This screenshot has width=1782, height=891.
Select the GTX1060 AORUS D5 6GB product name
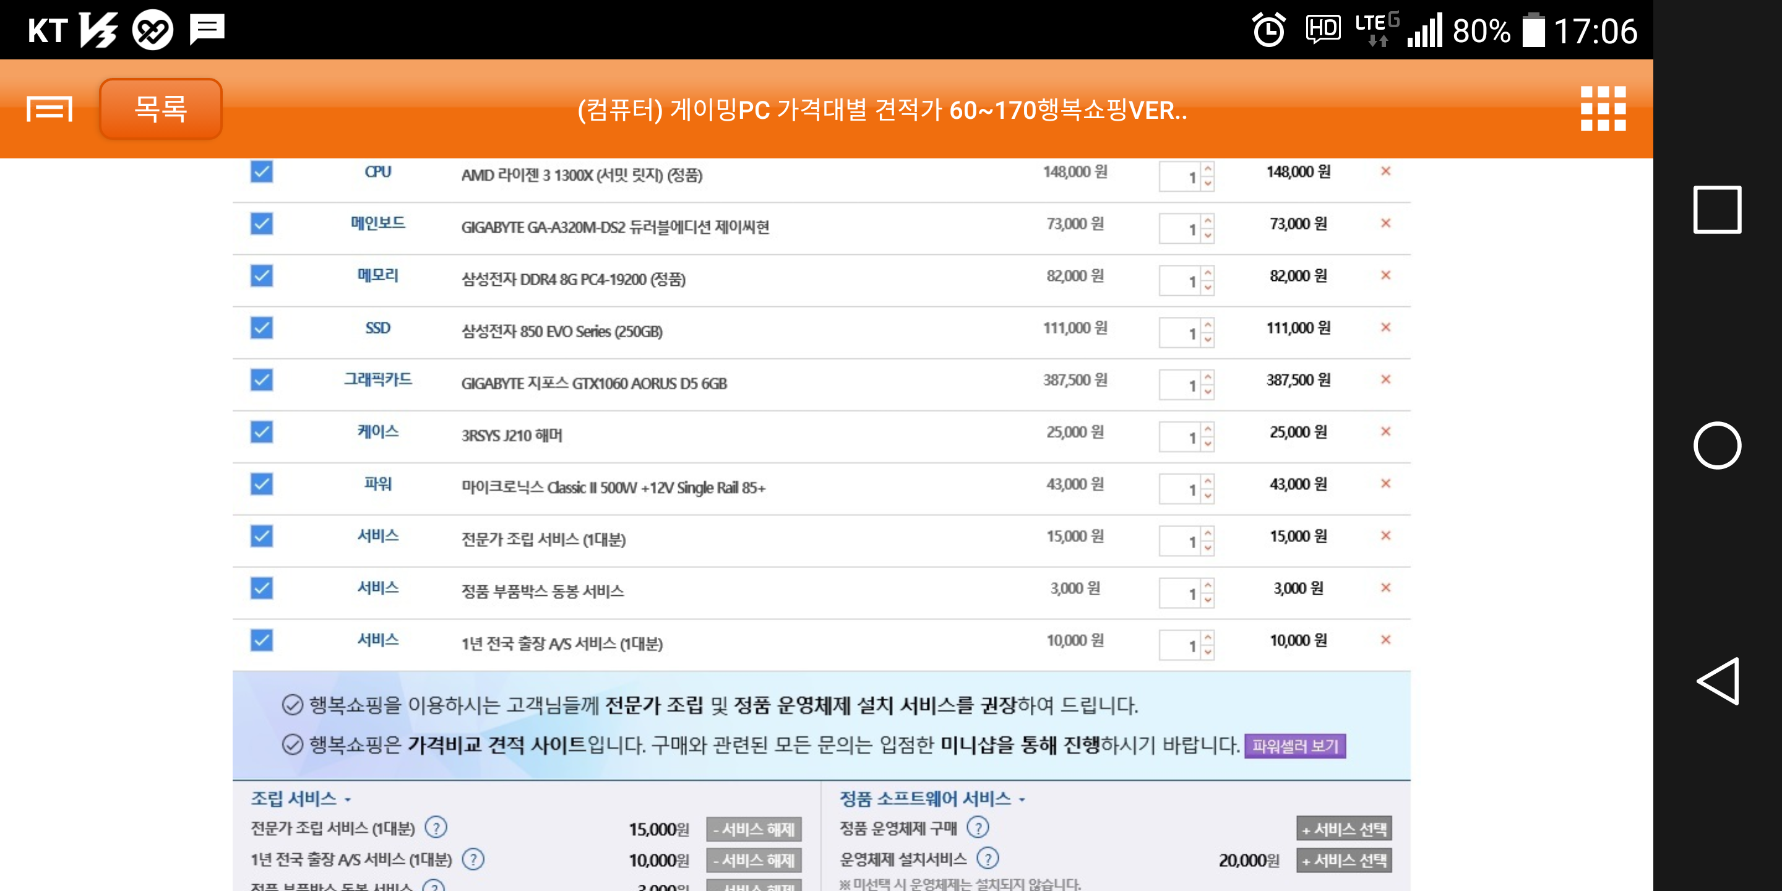pyautogui.click(x=593, y=383)
